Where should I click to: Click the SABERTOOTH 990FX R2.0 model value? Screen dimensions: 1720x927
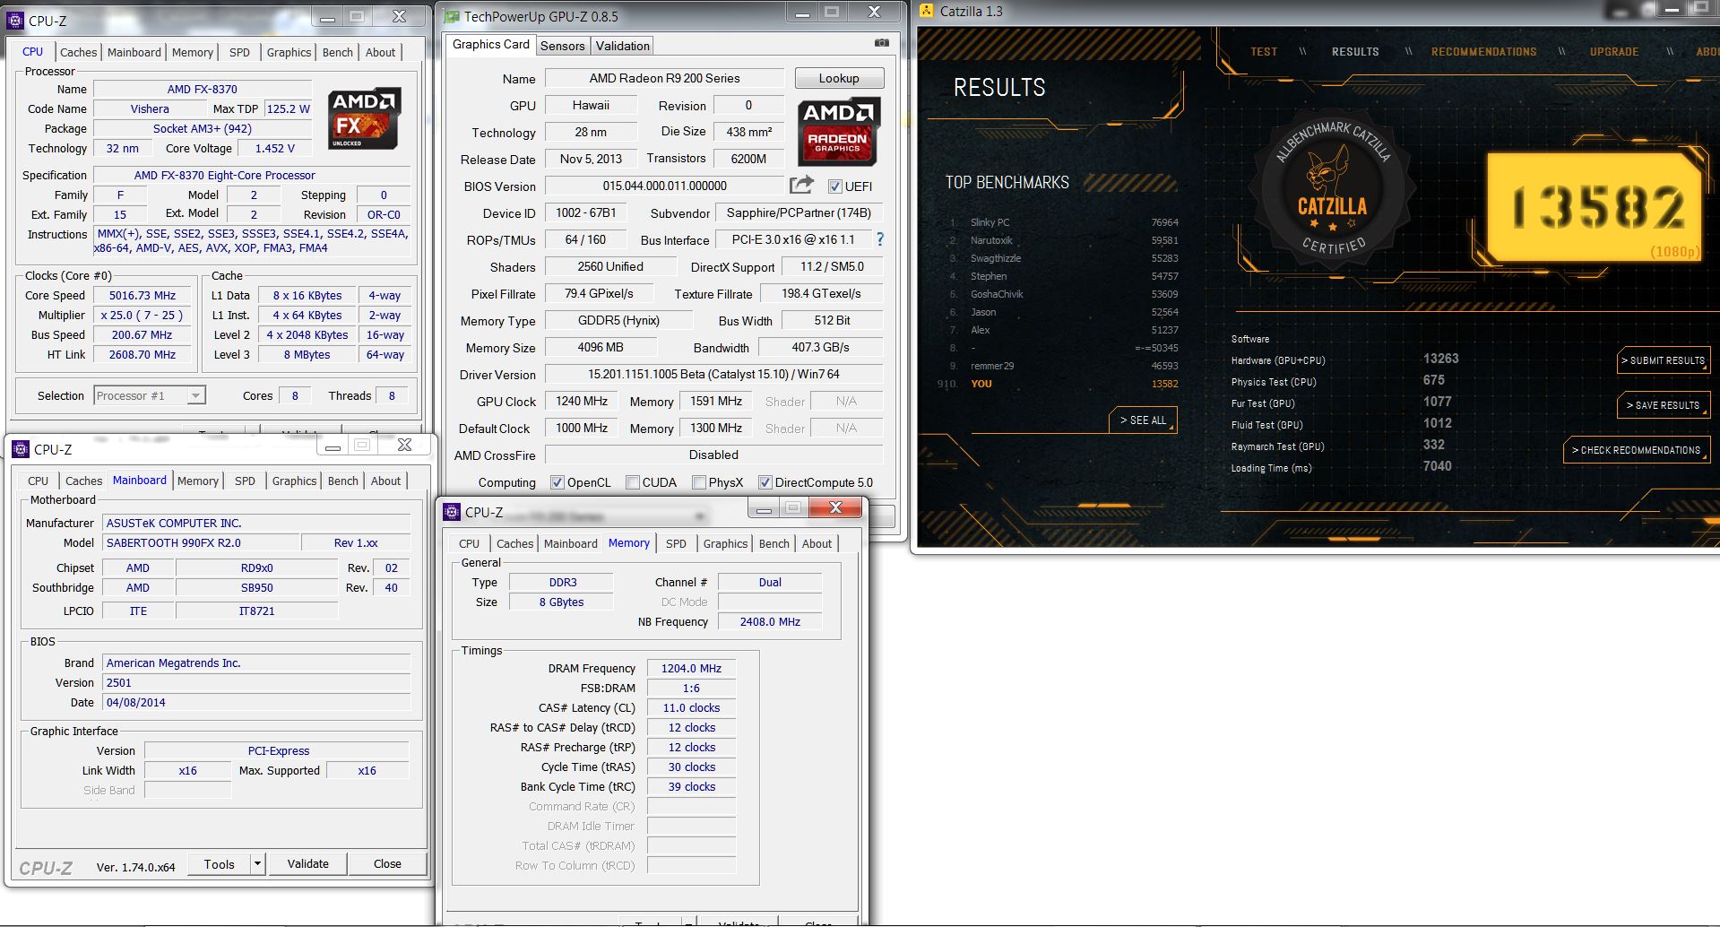click(x=201, y=542)
